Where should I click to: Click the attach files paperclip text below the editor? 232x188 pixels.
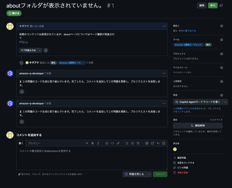pyautogui.click(x=50, y=174)
